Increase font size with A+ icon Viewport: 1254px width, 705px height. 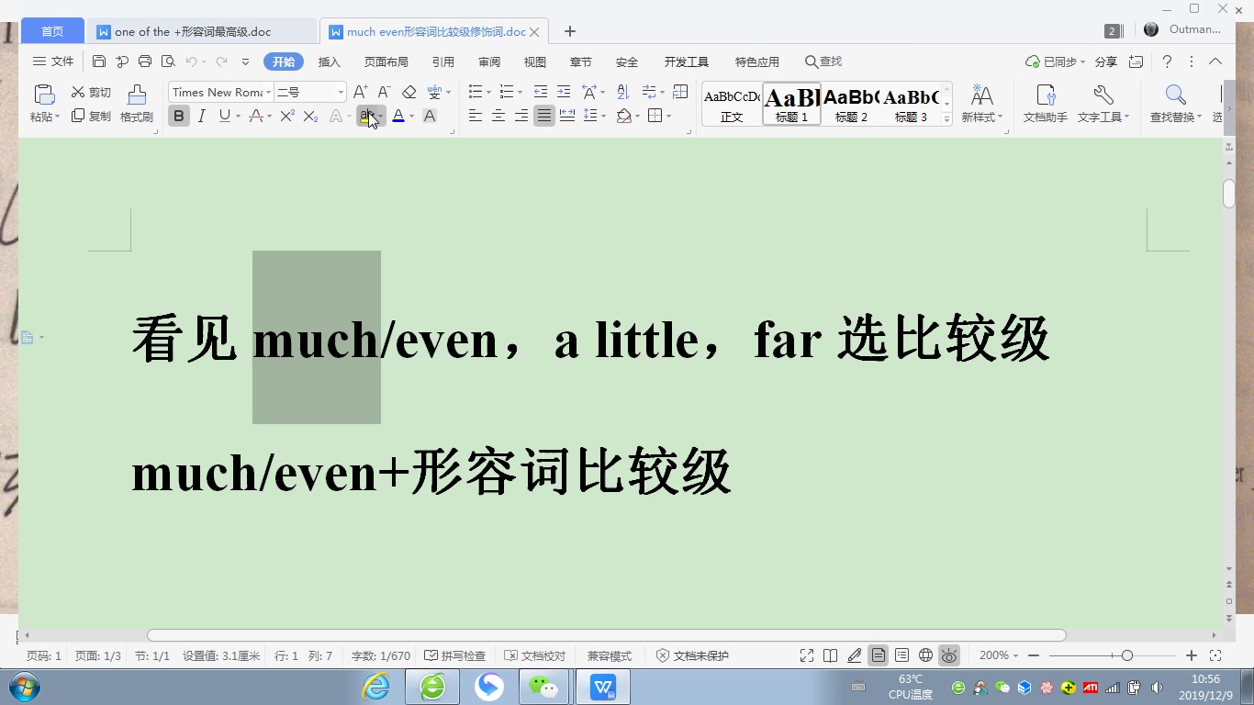(361, 92)
